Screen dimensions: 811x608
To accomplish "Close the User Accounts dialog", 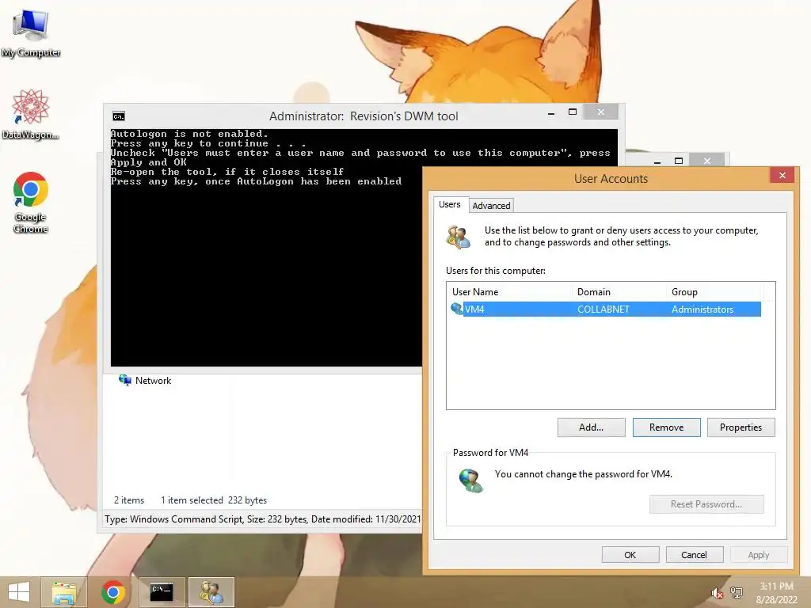I will coord(782,175).
